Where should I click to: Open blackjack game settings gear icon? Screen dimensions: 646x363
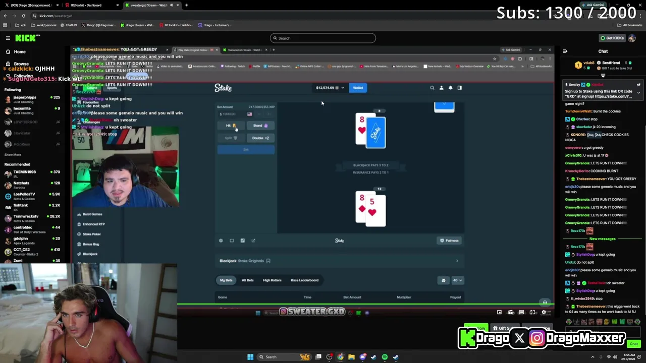point(221,240)
